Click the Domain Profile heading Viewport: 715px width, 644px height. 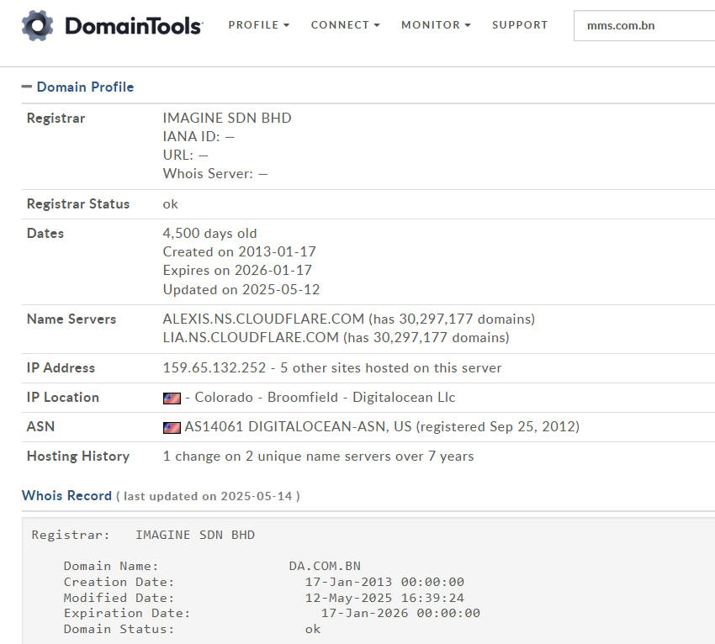(85, 87)
